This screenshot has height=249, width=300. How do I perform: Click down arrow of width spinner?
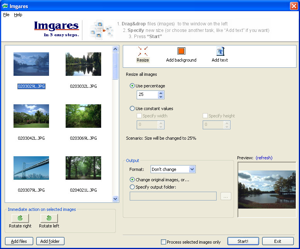tap(161, 127)
